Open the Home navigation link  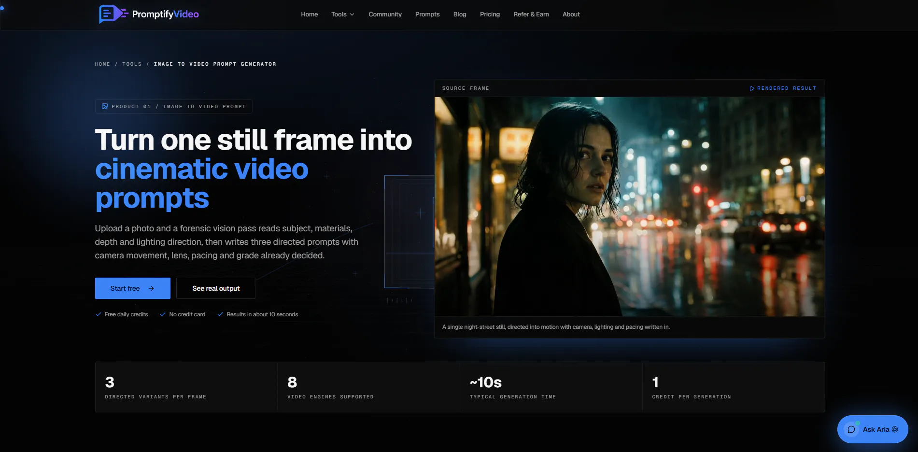click(x=309, y=14)
